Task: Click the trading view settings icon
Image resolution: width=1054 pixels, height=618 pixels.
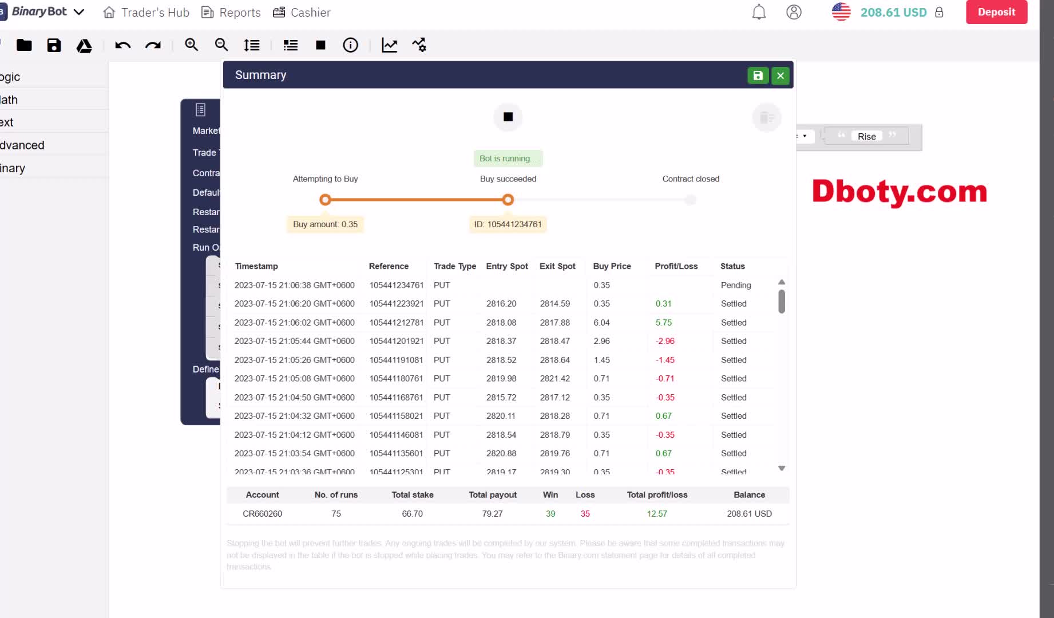Action: pyautogui.click(x=419, y=45)
